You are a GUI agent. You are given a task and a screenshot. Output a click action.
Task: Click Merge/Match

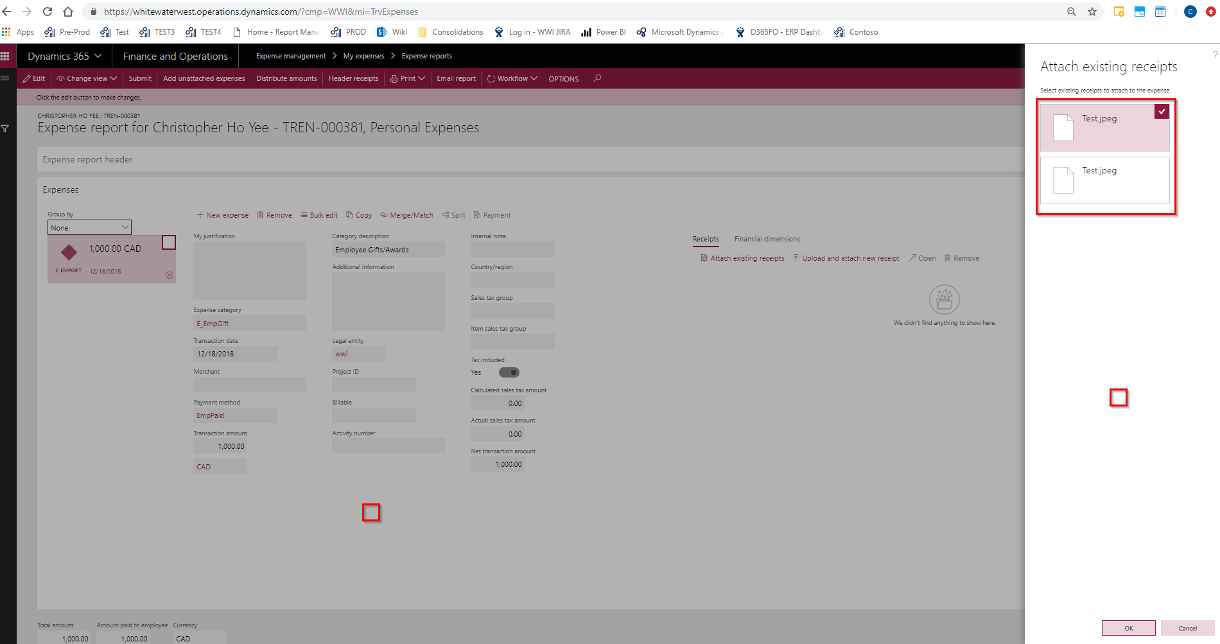click(x=406, y=215)
